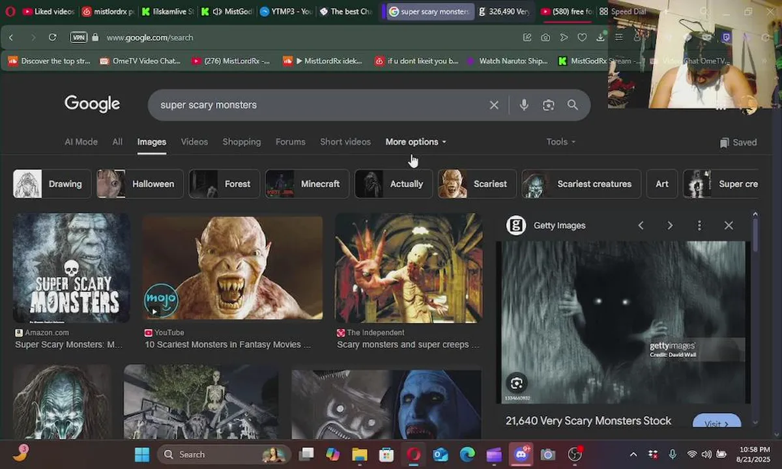
Task: Switch to the YTMP3 tab
Action: [x=286, y=12]
